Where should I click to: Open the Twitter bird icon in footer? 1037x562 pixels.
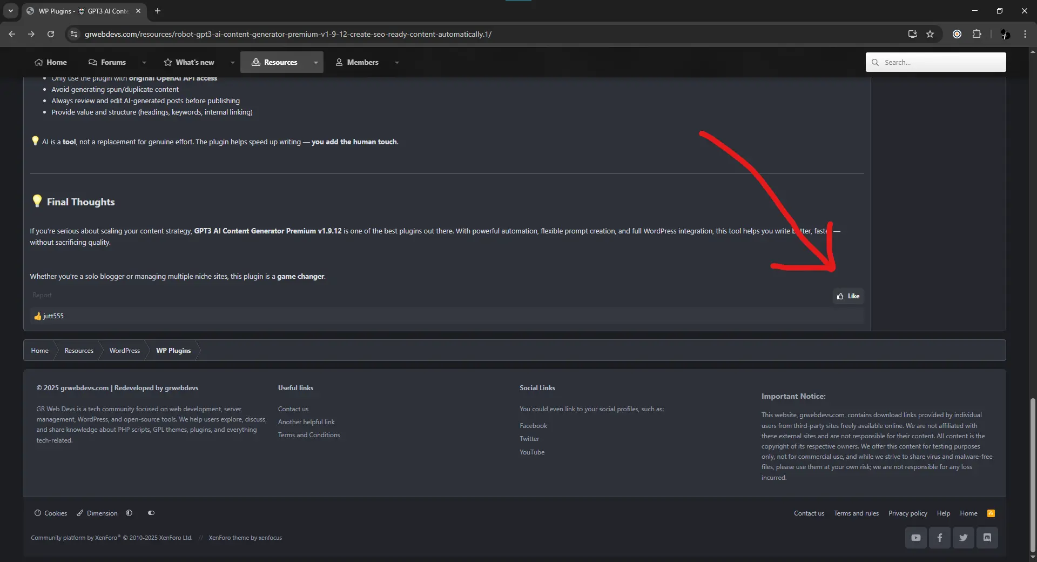(963, 538)
